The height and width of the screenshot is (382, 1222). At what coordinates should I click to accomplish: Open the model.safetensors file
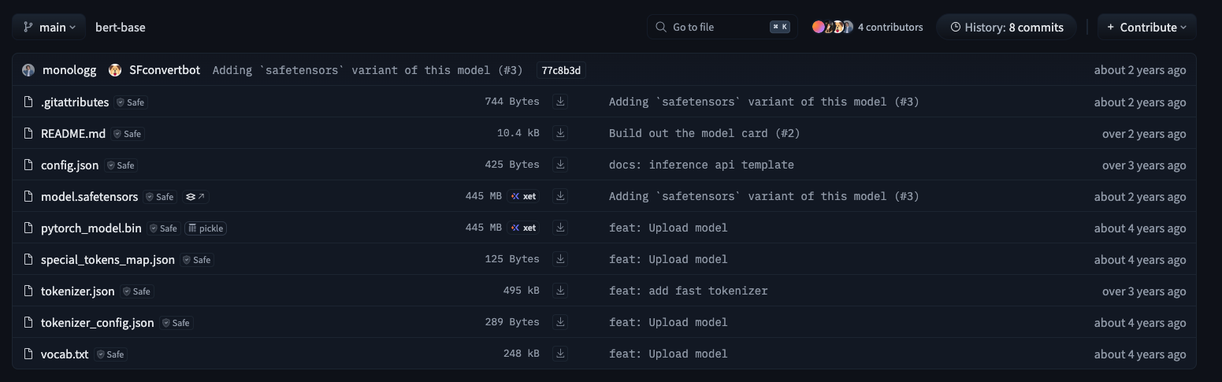90,196
